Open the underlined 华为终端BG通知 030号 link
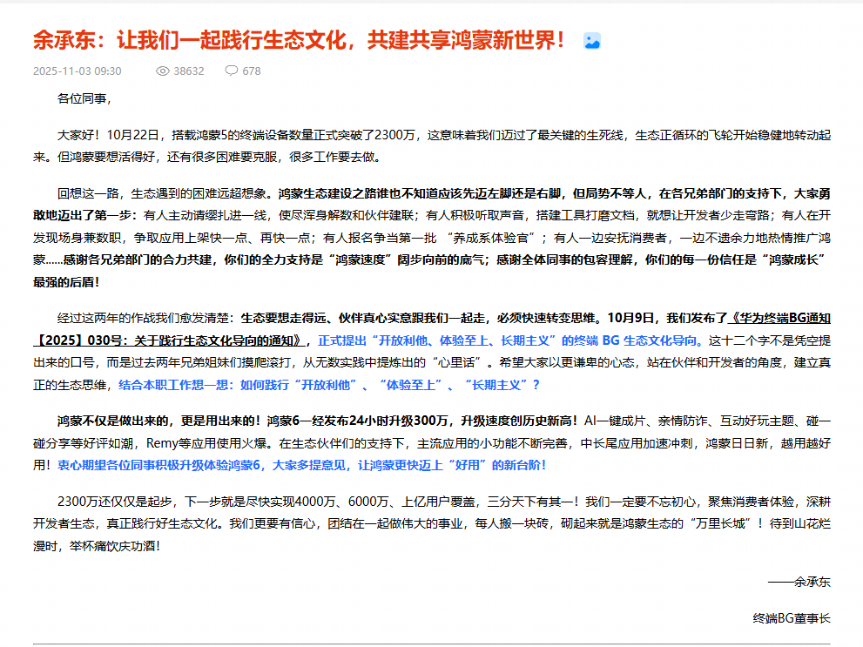The height and width of the screenshot is (647, 863). coord(432,329)
